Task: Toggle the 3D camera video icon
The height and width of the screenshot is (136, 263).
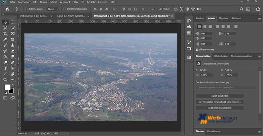Action: coord(199,9)
